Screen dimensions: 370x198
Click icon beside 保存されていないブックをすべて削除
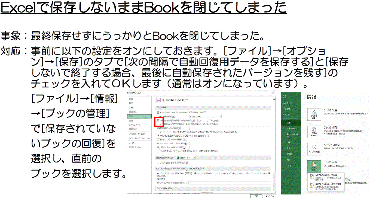[x=312, y=186]
